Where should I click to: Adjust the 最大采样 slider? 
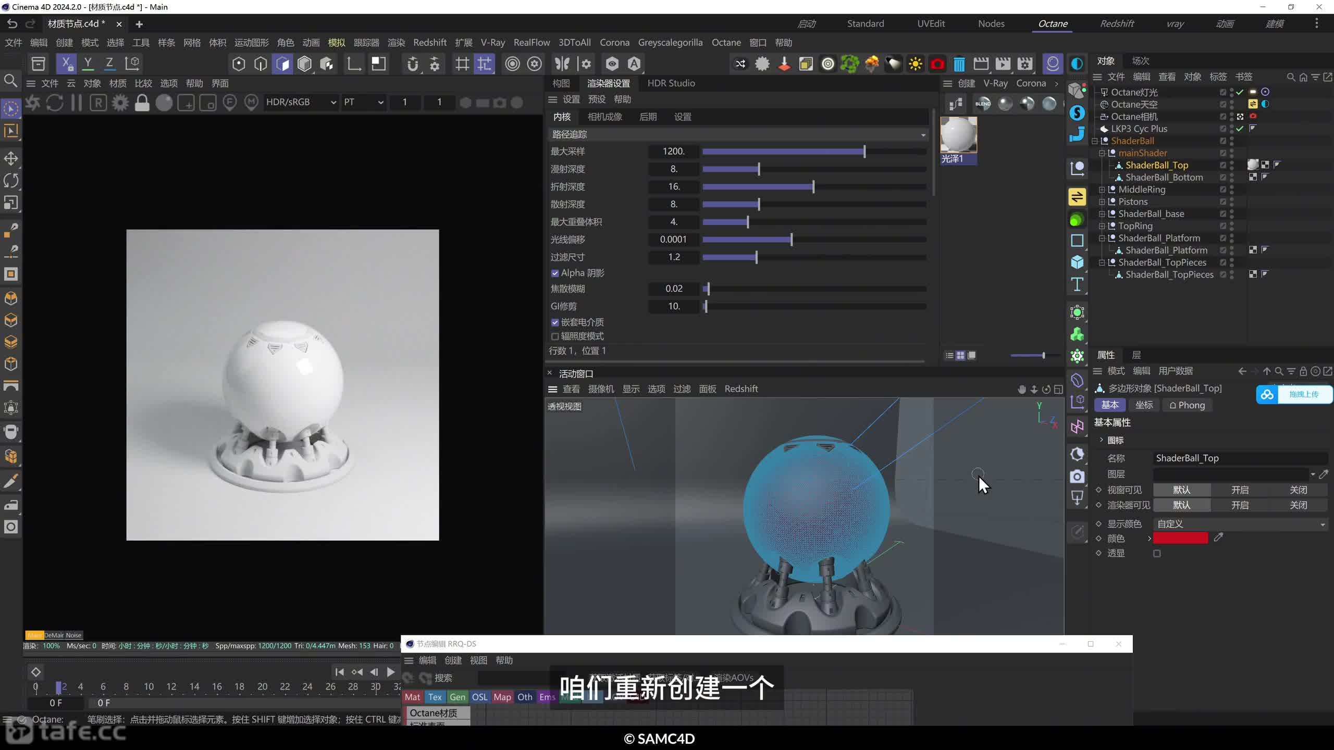(x=814, y=152)
